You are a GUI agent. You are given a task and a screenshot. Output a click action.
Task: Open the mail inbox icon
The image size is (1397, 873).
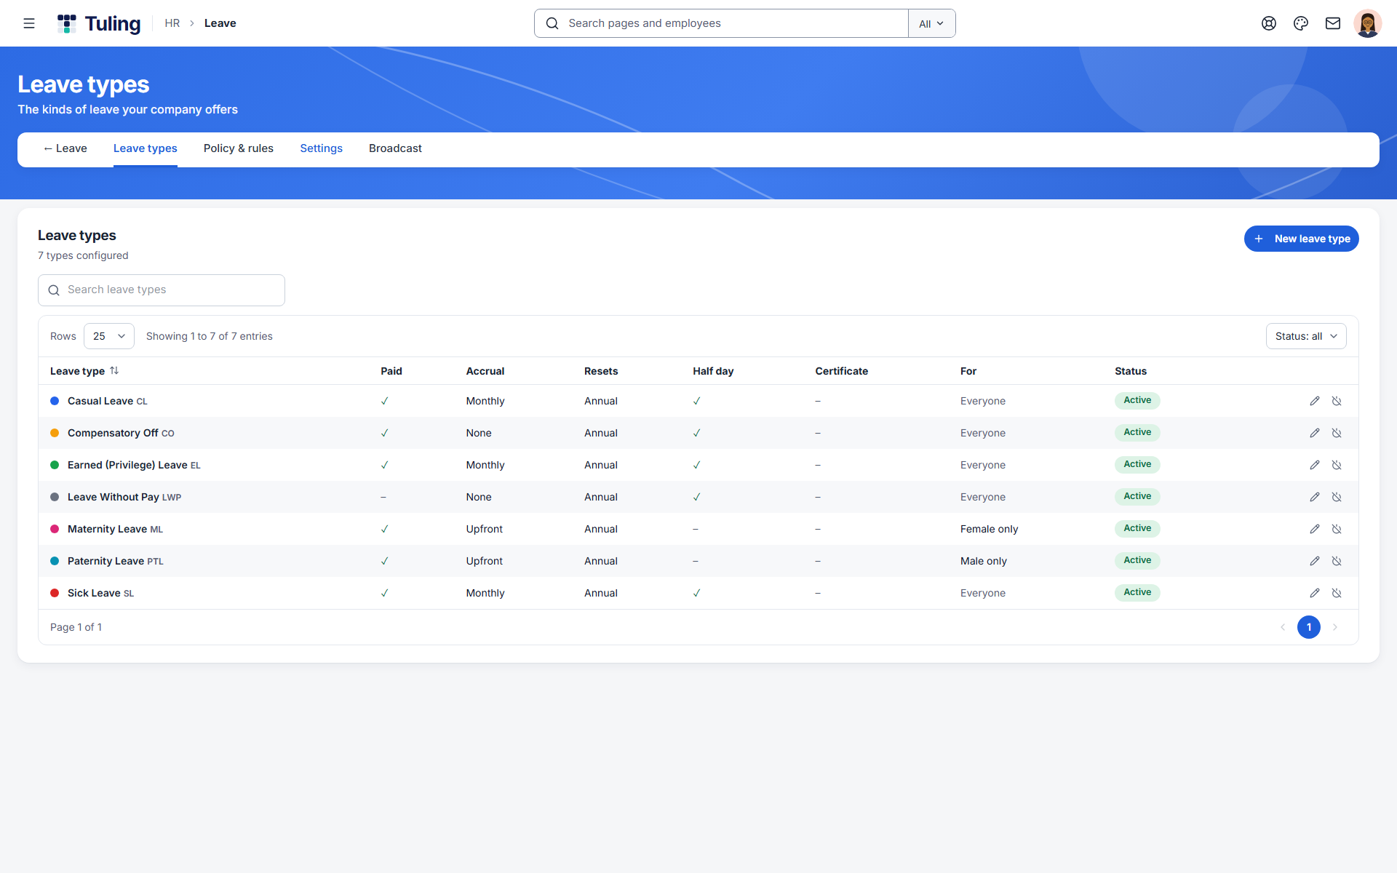[x=1333, y=23]
